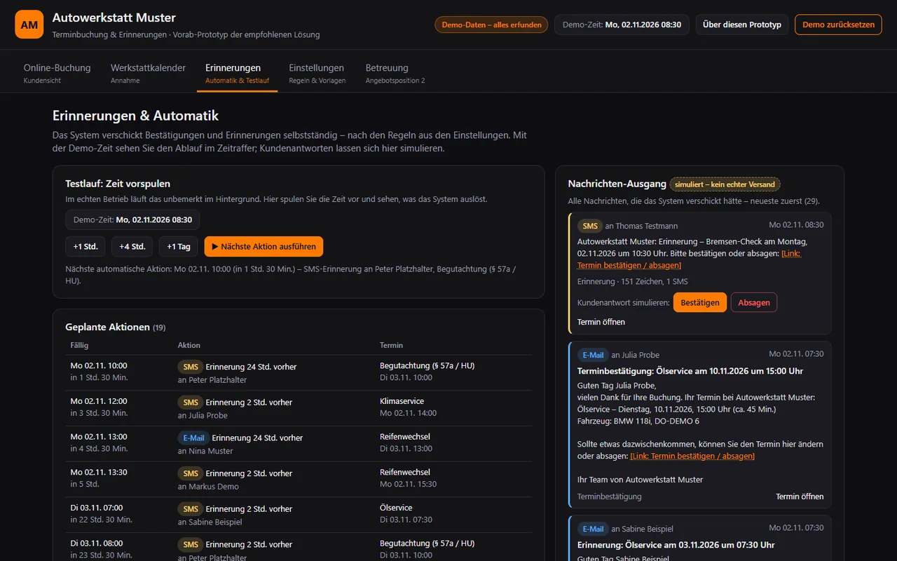Click SMS badge in Mo 02.11. 10:00 row
897x561 pixels.
coord(191,366)
